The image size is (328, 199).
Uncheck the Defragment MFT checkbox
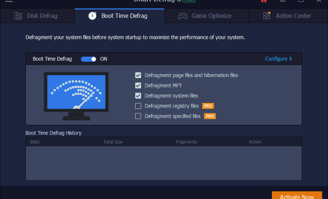click(138, 86)
